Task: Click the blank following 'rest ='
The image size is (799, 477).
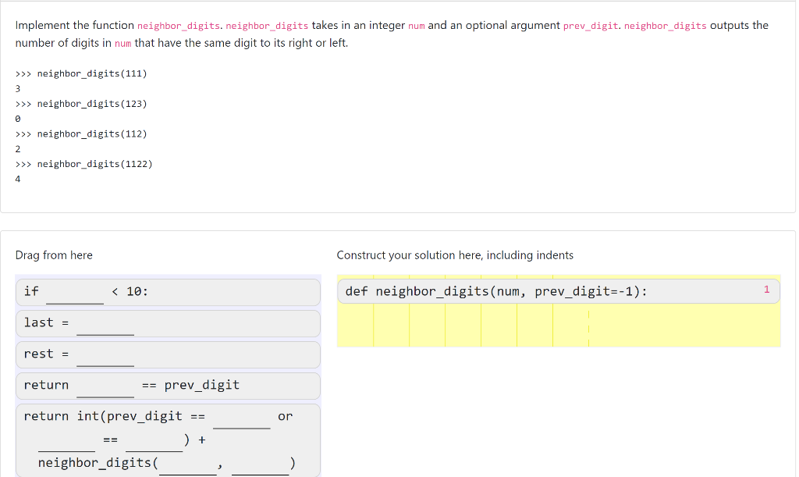Action: click(x=105, y=358)
